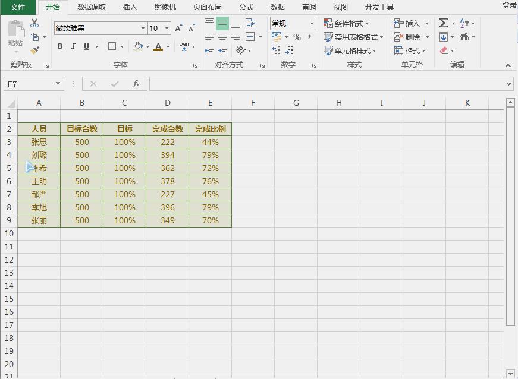Select cell D5 containing 362
The width and height of the screenshot is (518, 379).
point(167,168)
